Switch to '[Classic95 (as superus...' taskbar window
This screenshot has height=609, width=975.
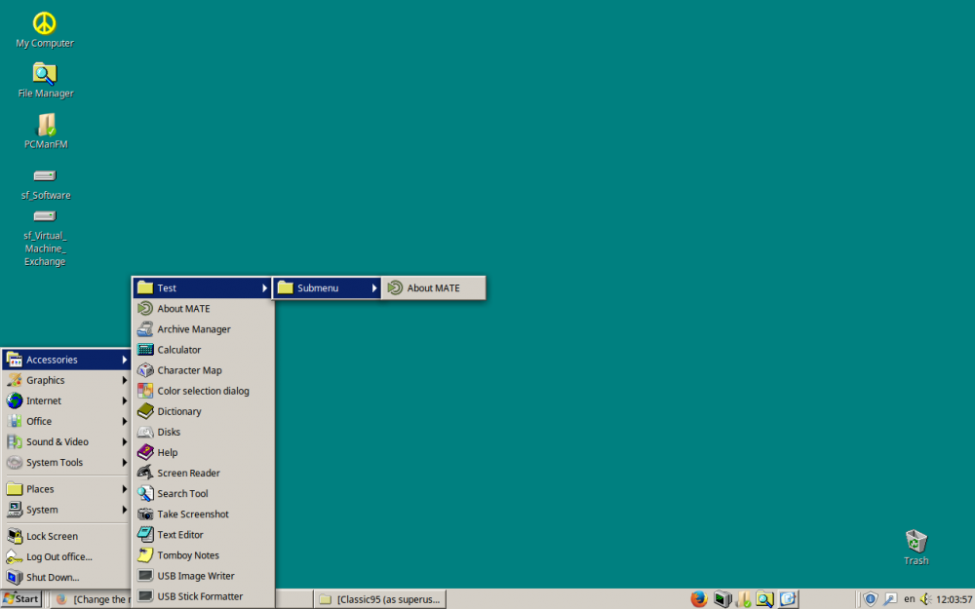click(380, 599)
